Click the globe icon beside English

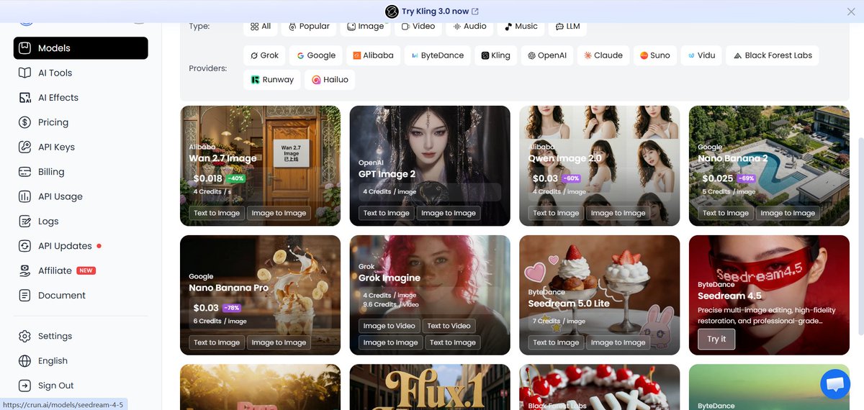[x=25, y=361]
